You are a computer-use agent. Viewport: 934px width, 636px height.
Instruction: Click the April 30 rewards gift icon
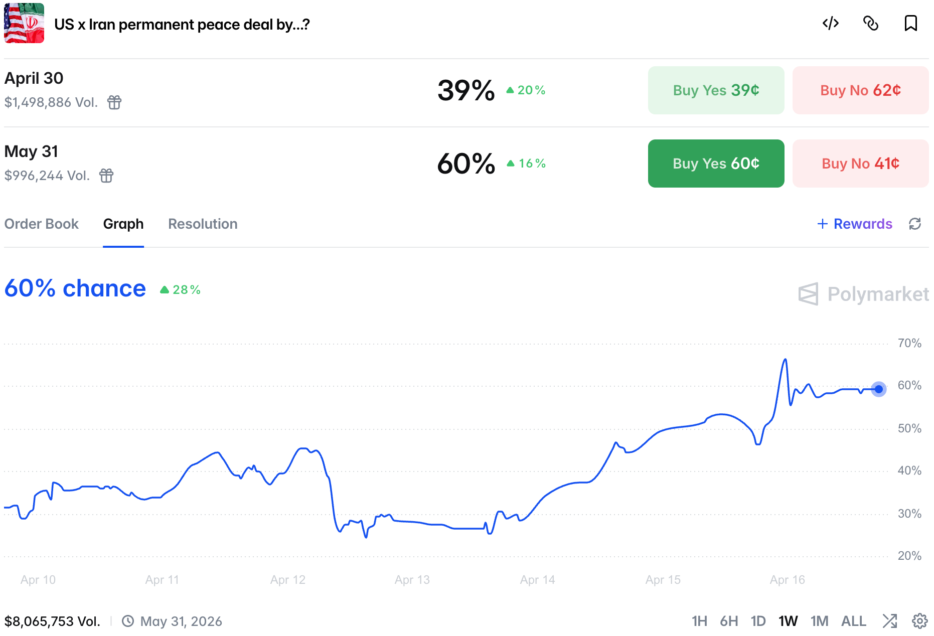click(114, 102)
